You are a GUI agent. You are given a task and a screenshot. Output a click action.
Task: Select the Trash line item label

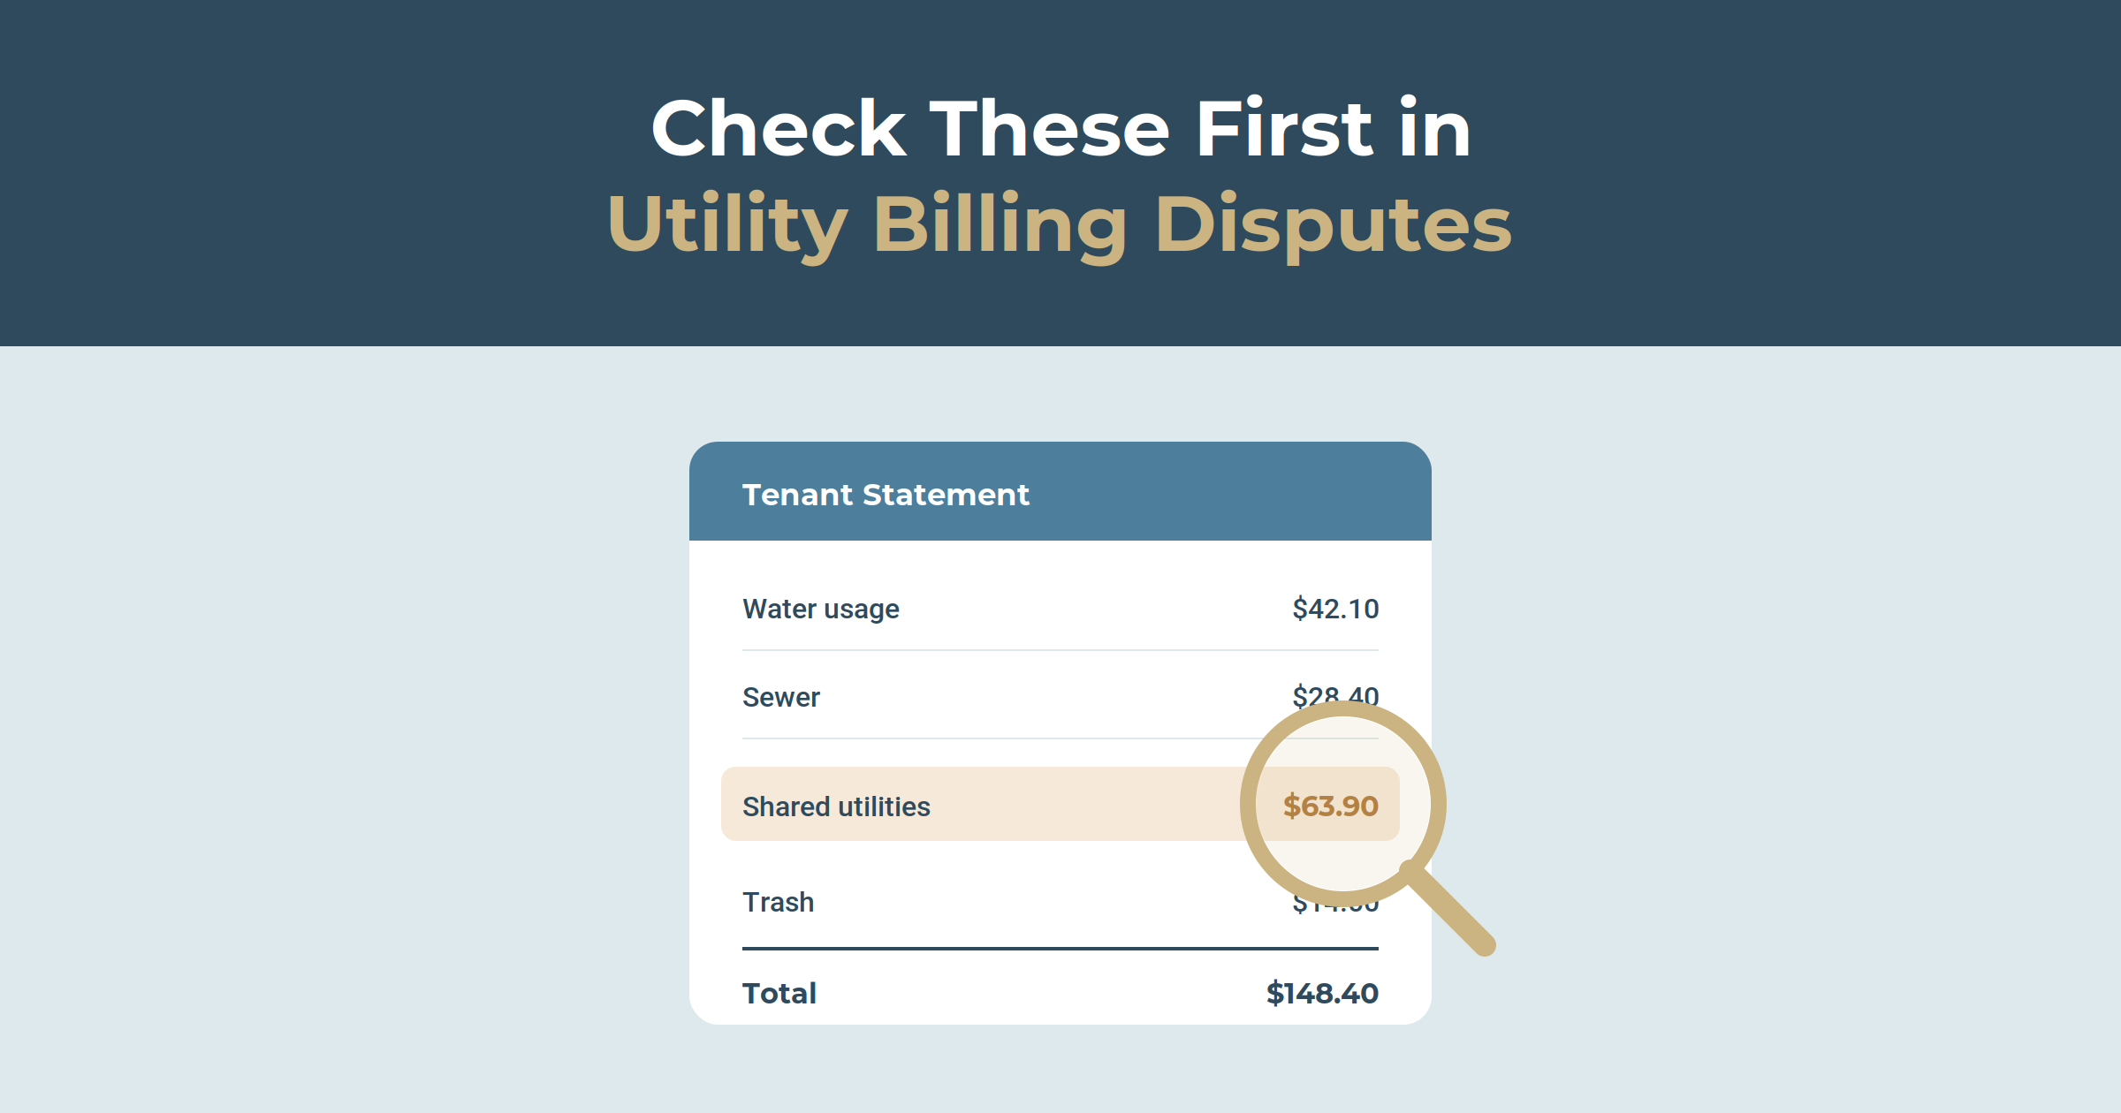tap(778, 902)
